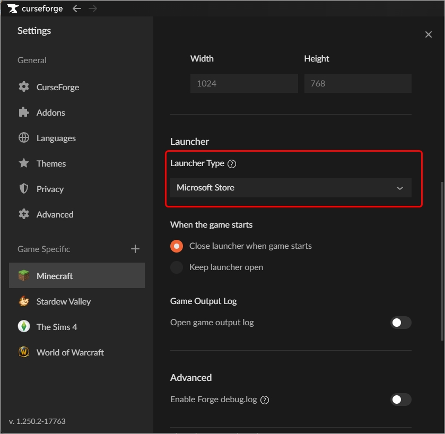
Task: Click the Height input field
Action: [x=357, y=83]
